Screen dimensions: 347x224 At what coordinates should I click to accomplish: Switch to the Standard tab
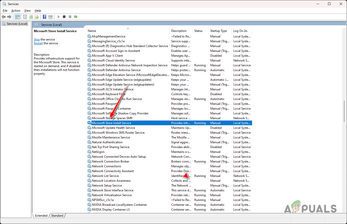[x=57, y=215]
